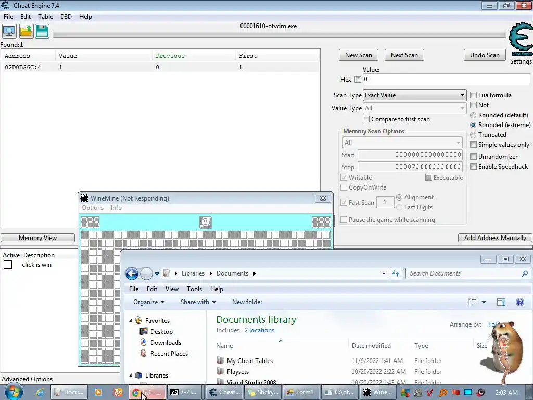Open the address bar history dropdown

(384, 273)
